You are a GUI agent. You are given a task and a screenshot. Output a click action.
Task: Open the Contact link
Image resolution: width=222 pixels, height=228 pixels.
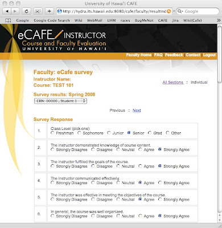(x=193, y=55)
